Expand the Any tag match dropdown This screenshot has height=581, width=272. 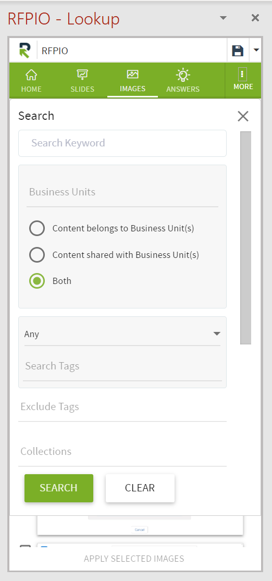click(122, 334)
